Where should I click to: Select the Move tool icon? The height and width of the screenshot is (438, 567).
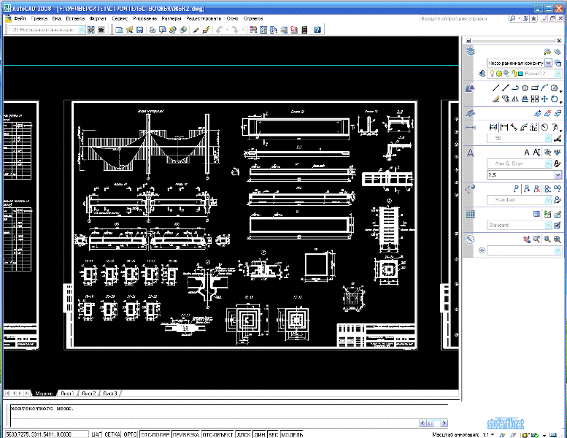(544, 99)
